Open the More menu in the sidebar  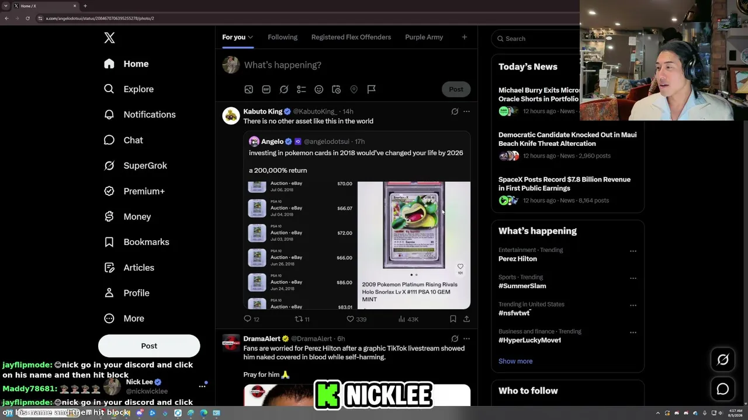pyautogui.click(x=124, y=318)
